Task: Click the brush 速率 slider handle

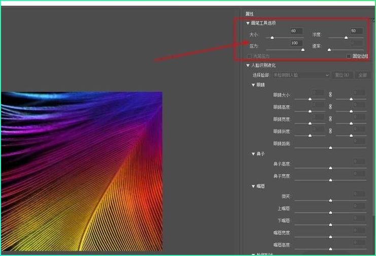Action: (x=329, y=50)
